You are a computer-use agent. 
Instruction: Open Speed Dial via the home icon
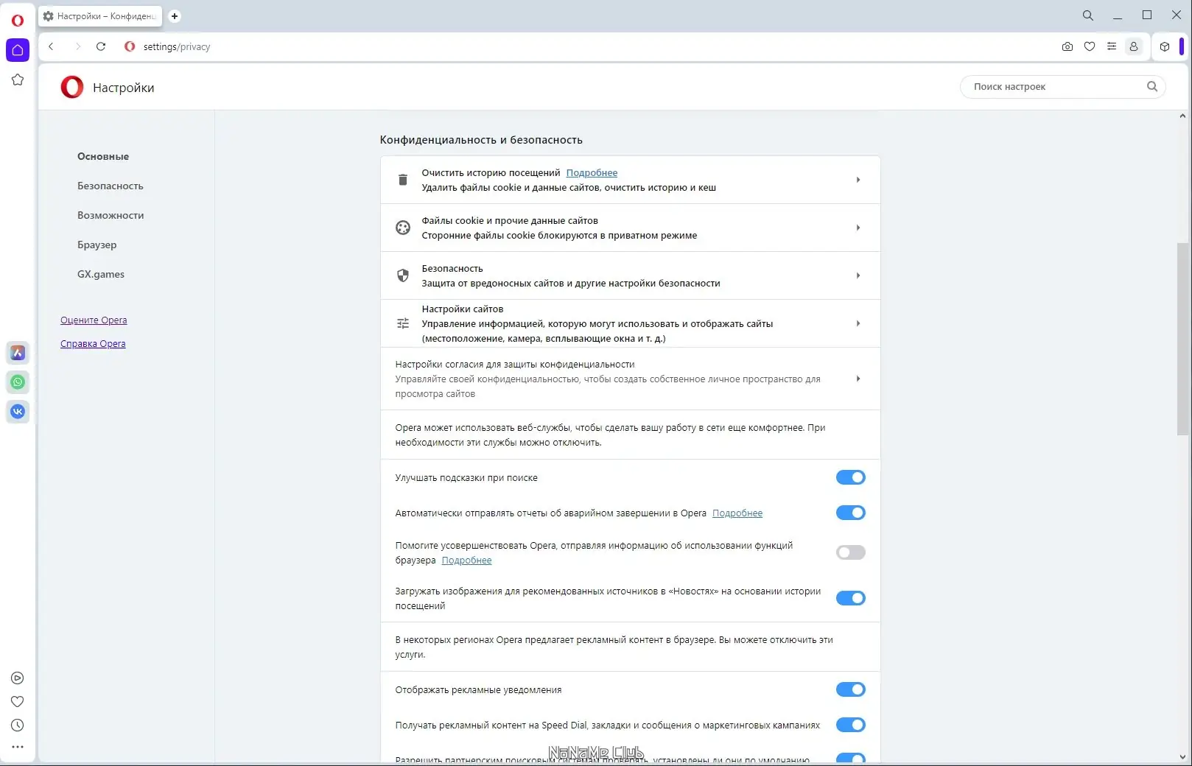click(x=18, y=49)
